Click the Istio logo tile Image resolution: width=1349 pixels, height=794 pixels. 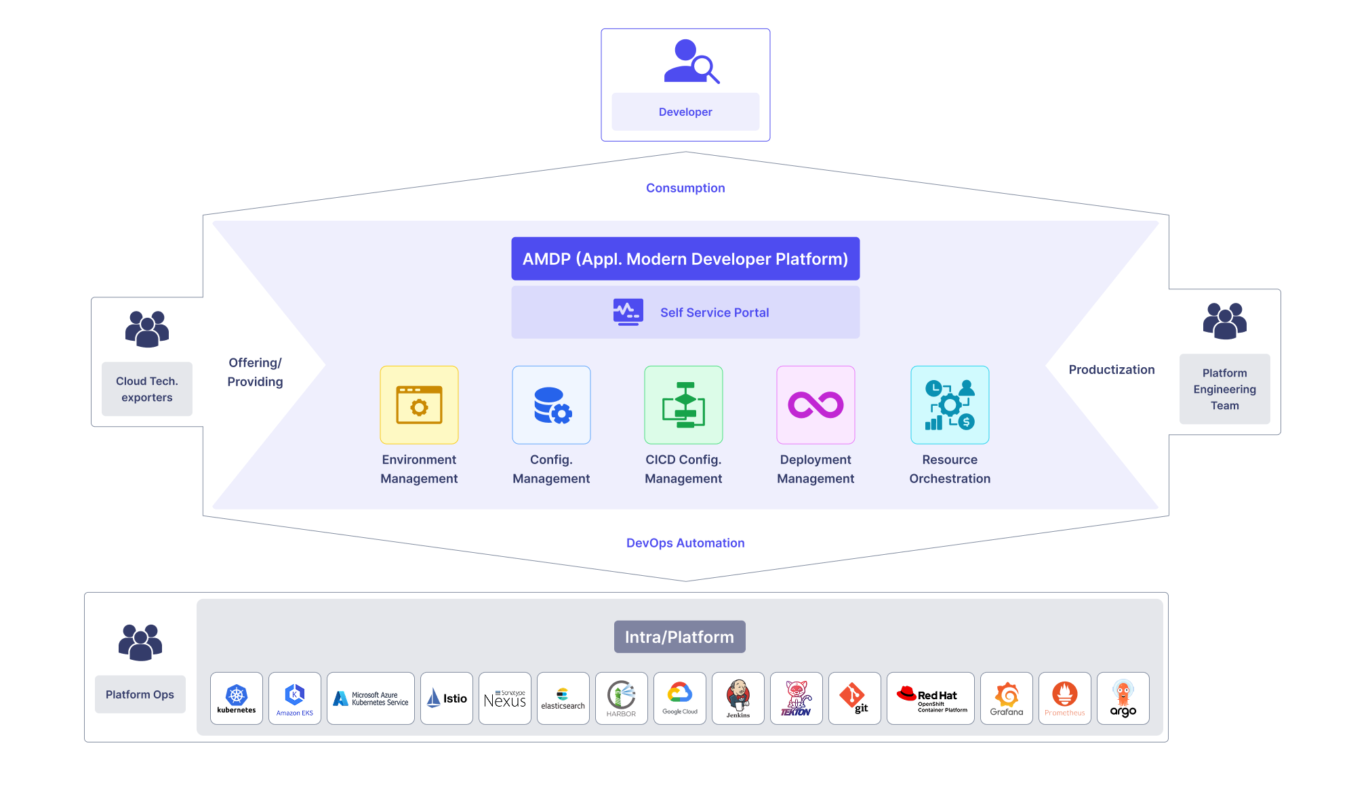coord(447,698)
